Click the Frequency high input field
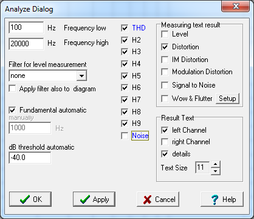 (26, 44)
